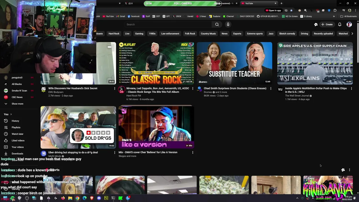
Task: Open GitHub BELABOX bookmark
Action: click(268, 16)
